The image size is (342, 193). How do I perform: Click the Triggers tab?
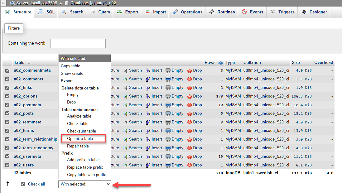pos(286,12)
